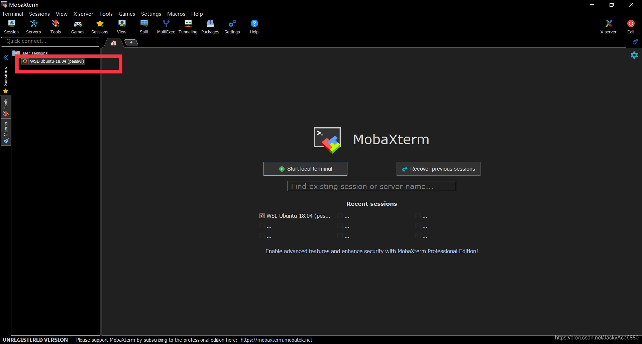Open the View menu

62,14
